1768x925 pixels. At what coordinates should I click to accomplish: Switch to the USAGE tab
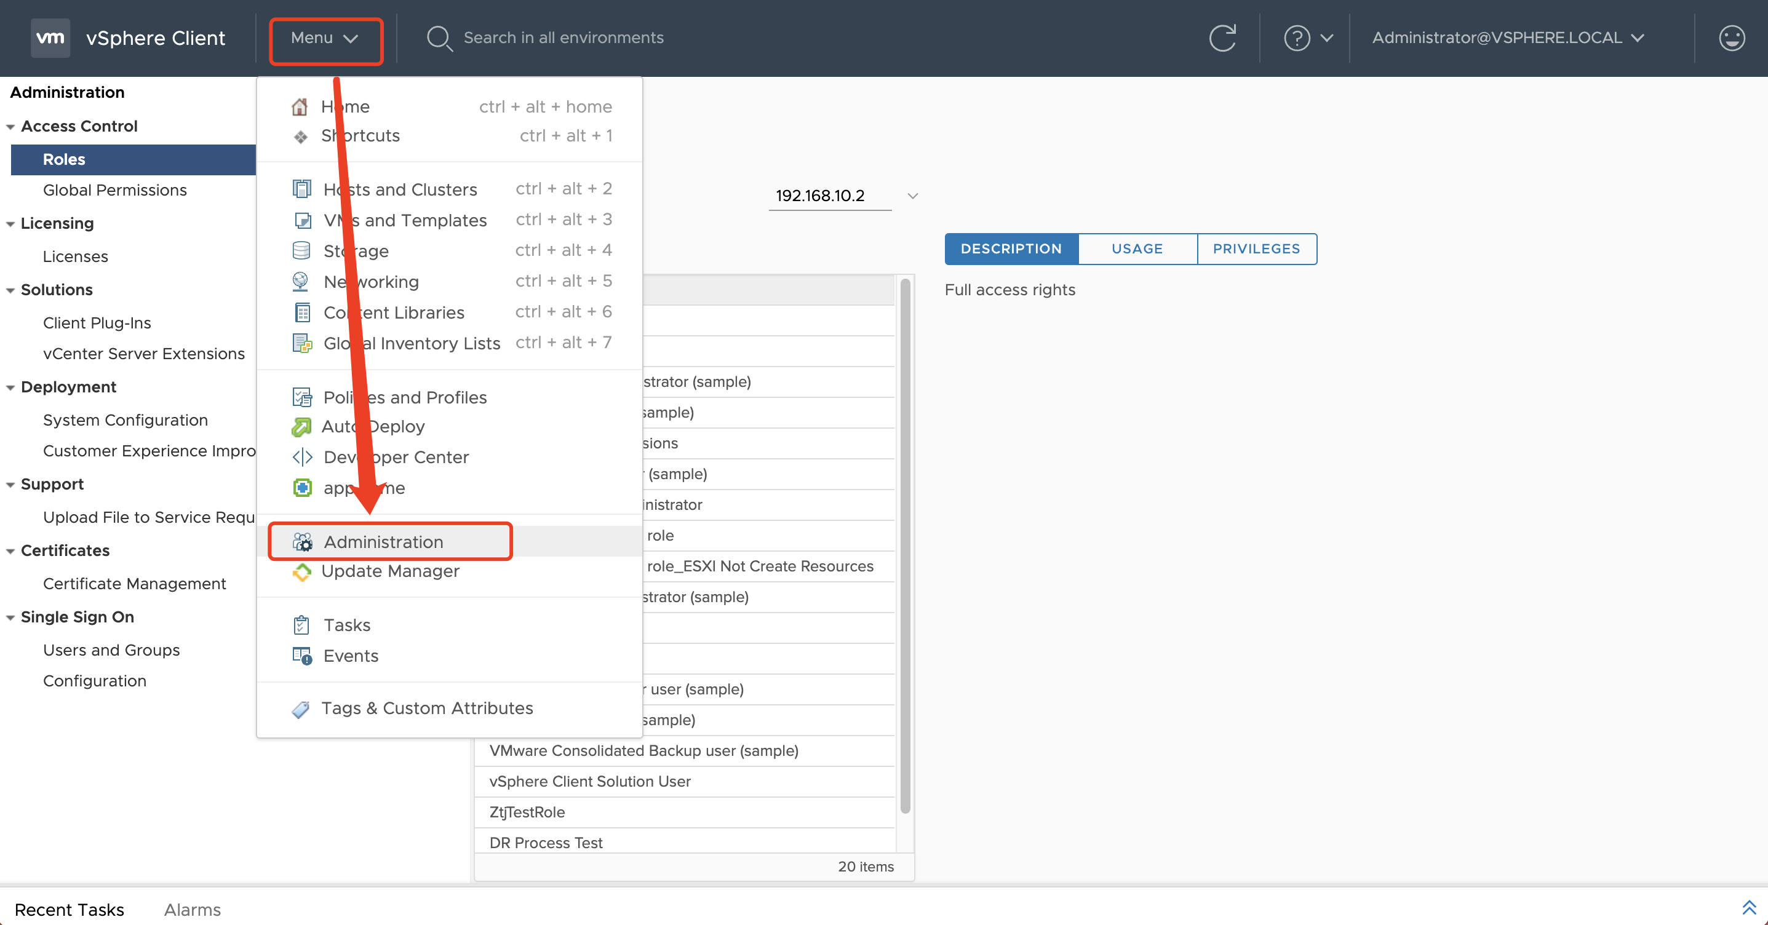click(1137, 249)
